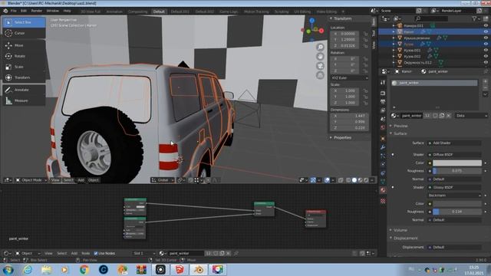491x276 pixels.
Task: Open the Window menu
Action: pyautogui.click(x=53, y=11)
